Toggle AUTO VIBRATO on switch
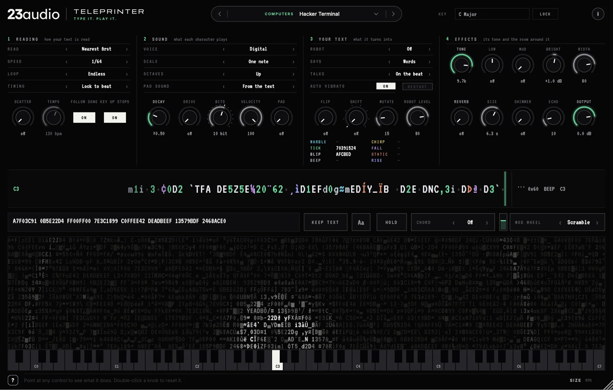The height and width of the screenshot is (390, 613). (x=386, y=86)
